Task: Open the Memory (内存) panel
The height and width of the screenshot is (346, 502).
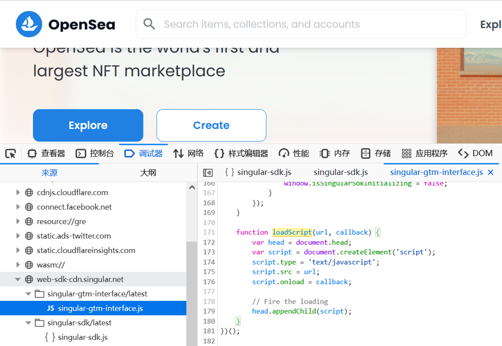Action: pos(335,153)
